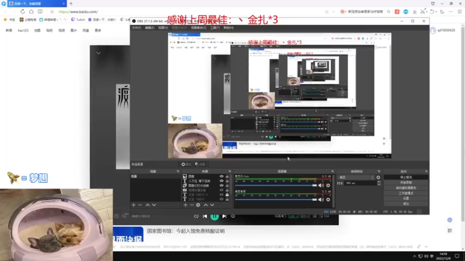The width and height of the screenshot is (465, 261).
Task: Mute the microphone mixer channel speaker icon
Action: click(321, 185)
